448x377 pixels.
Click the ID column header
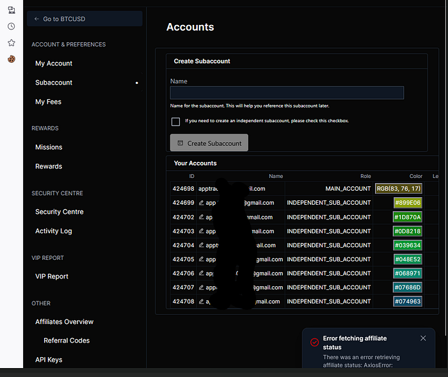click(x=192, y=176)
